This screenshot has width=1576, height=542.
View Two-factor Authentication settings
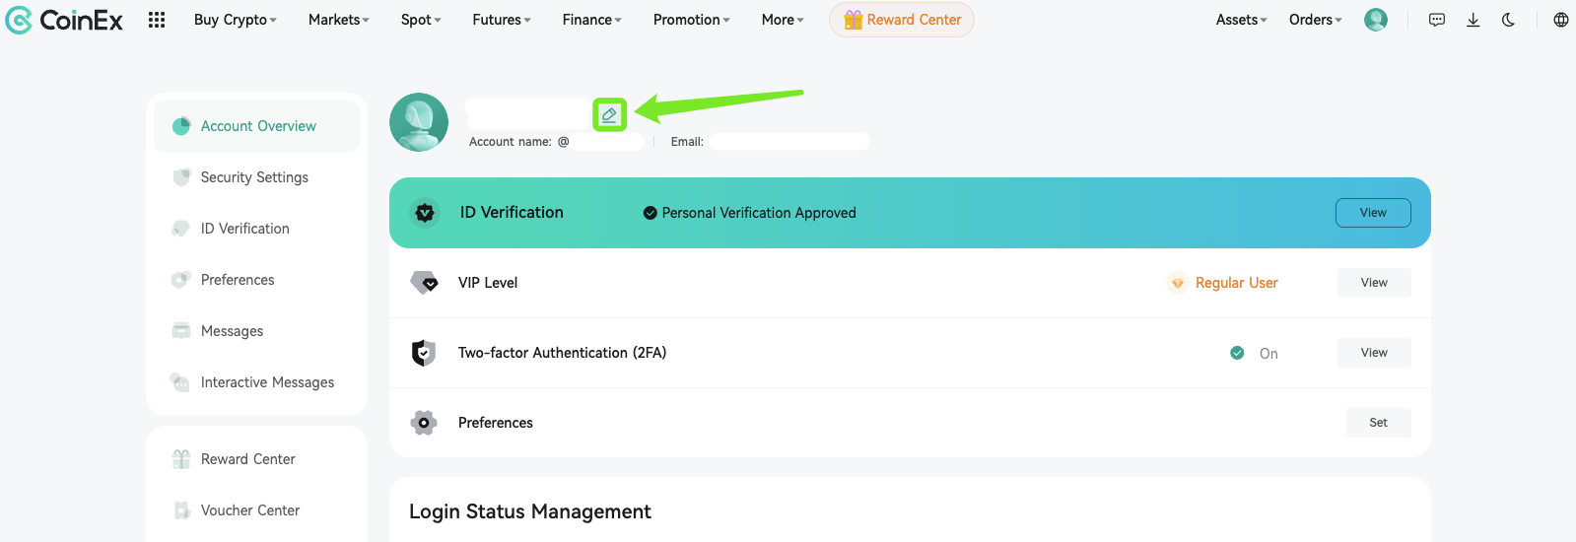[1374, 353]
